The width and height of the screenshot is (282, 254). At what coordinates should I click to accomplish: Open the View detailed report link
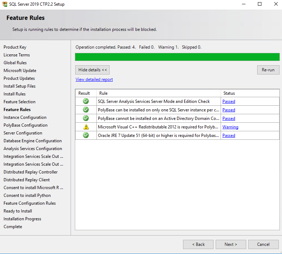tap(94, 79)
